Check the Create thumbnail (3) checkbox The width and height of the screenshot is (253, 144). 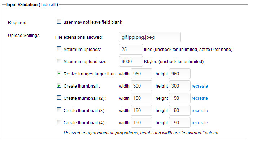tap(59, 110)
